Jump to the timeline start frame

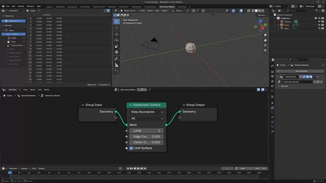click(128, 168)
